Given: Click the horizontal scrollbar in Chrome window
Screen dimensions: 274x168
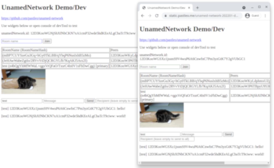Looking at the screenshot, I should pyautogui.click(x=182, y=163).
